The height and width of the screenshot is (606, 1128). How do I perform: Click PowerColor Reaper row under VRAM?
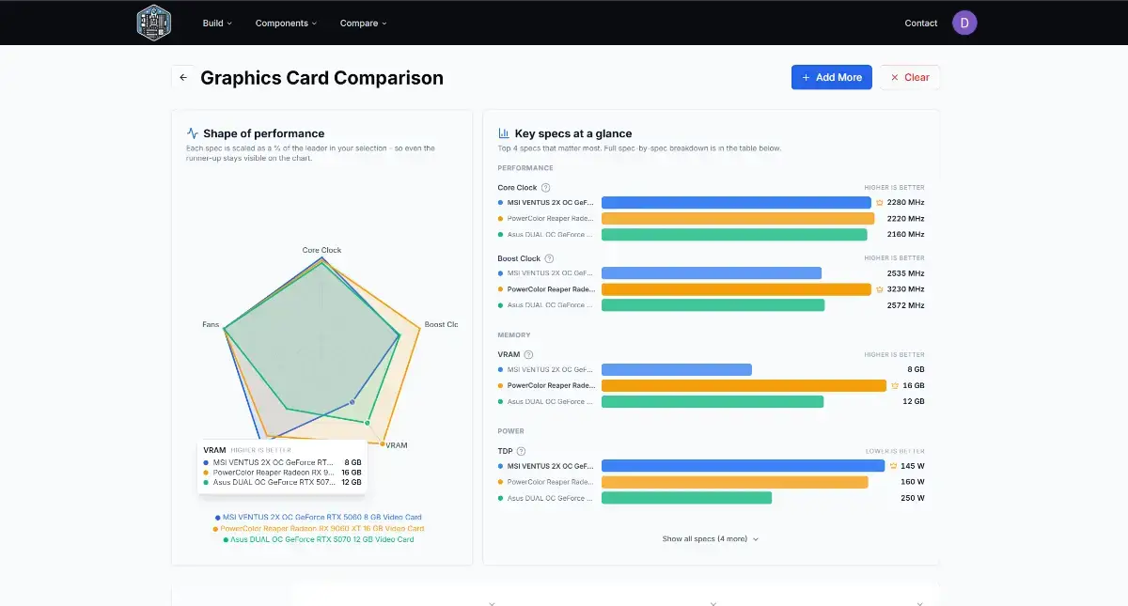coord(712,385)
